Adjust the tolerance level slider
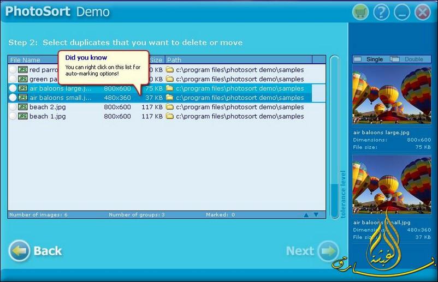Image resolution: width=438 pixels, height=282 pixels. pos(334,137)
